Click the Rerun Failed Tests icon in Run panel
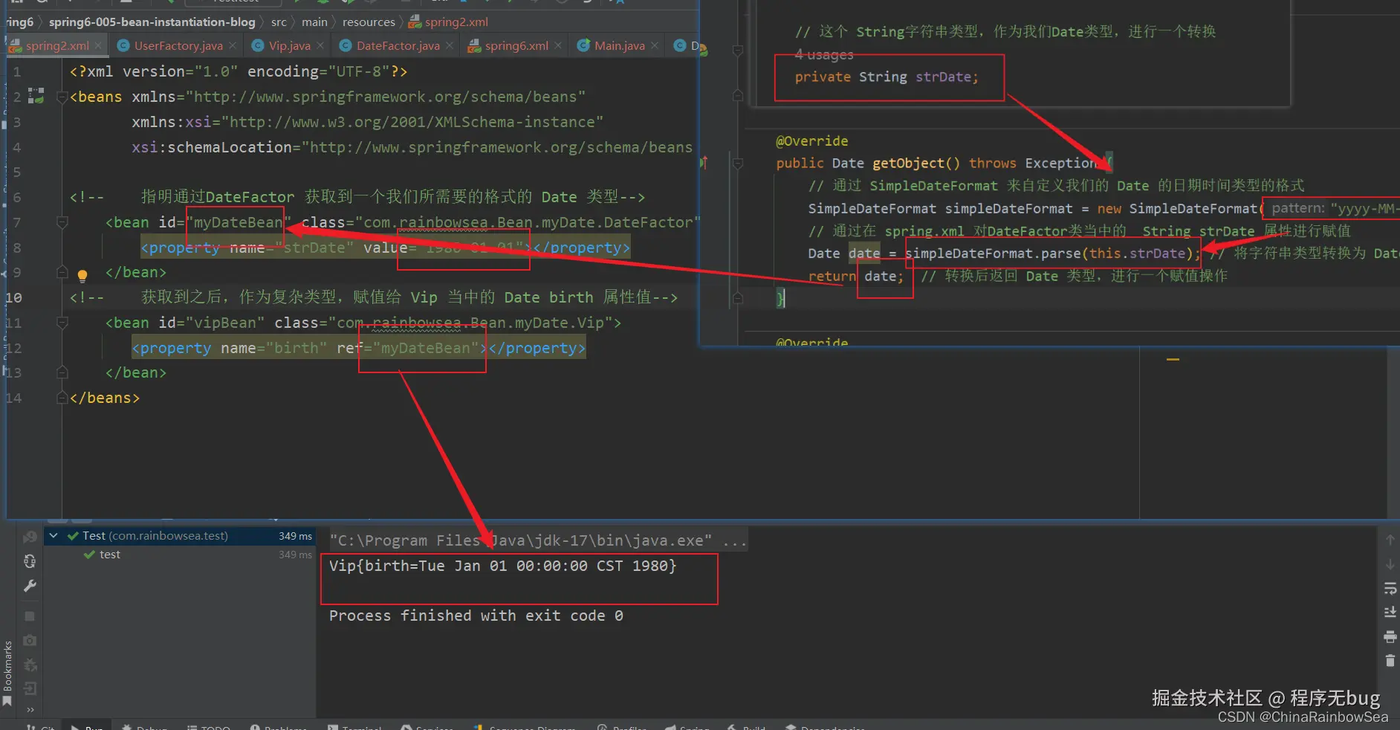This screenshot has height=730, width=1400. click(x=30, y=537)
